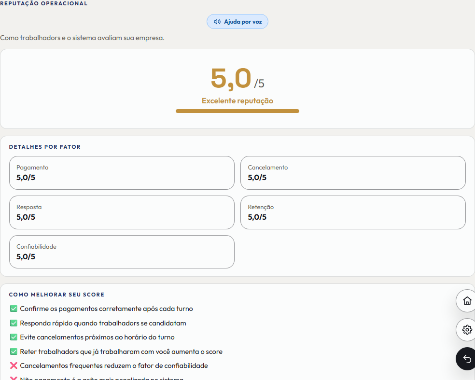Click the green check beside 'Confirme os pagamentos'
This screenshot has width=475, height=380.
pos(14,309)
